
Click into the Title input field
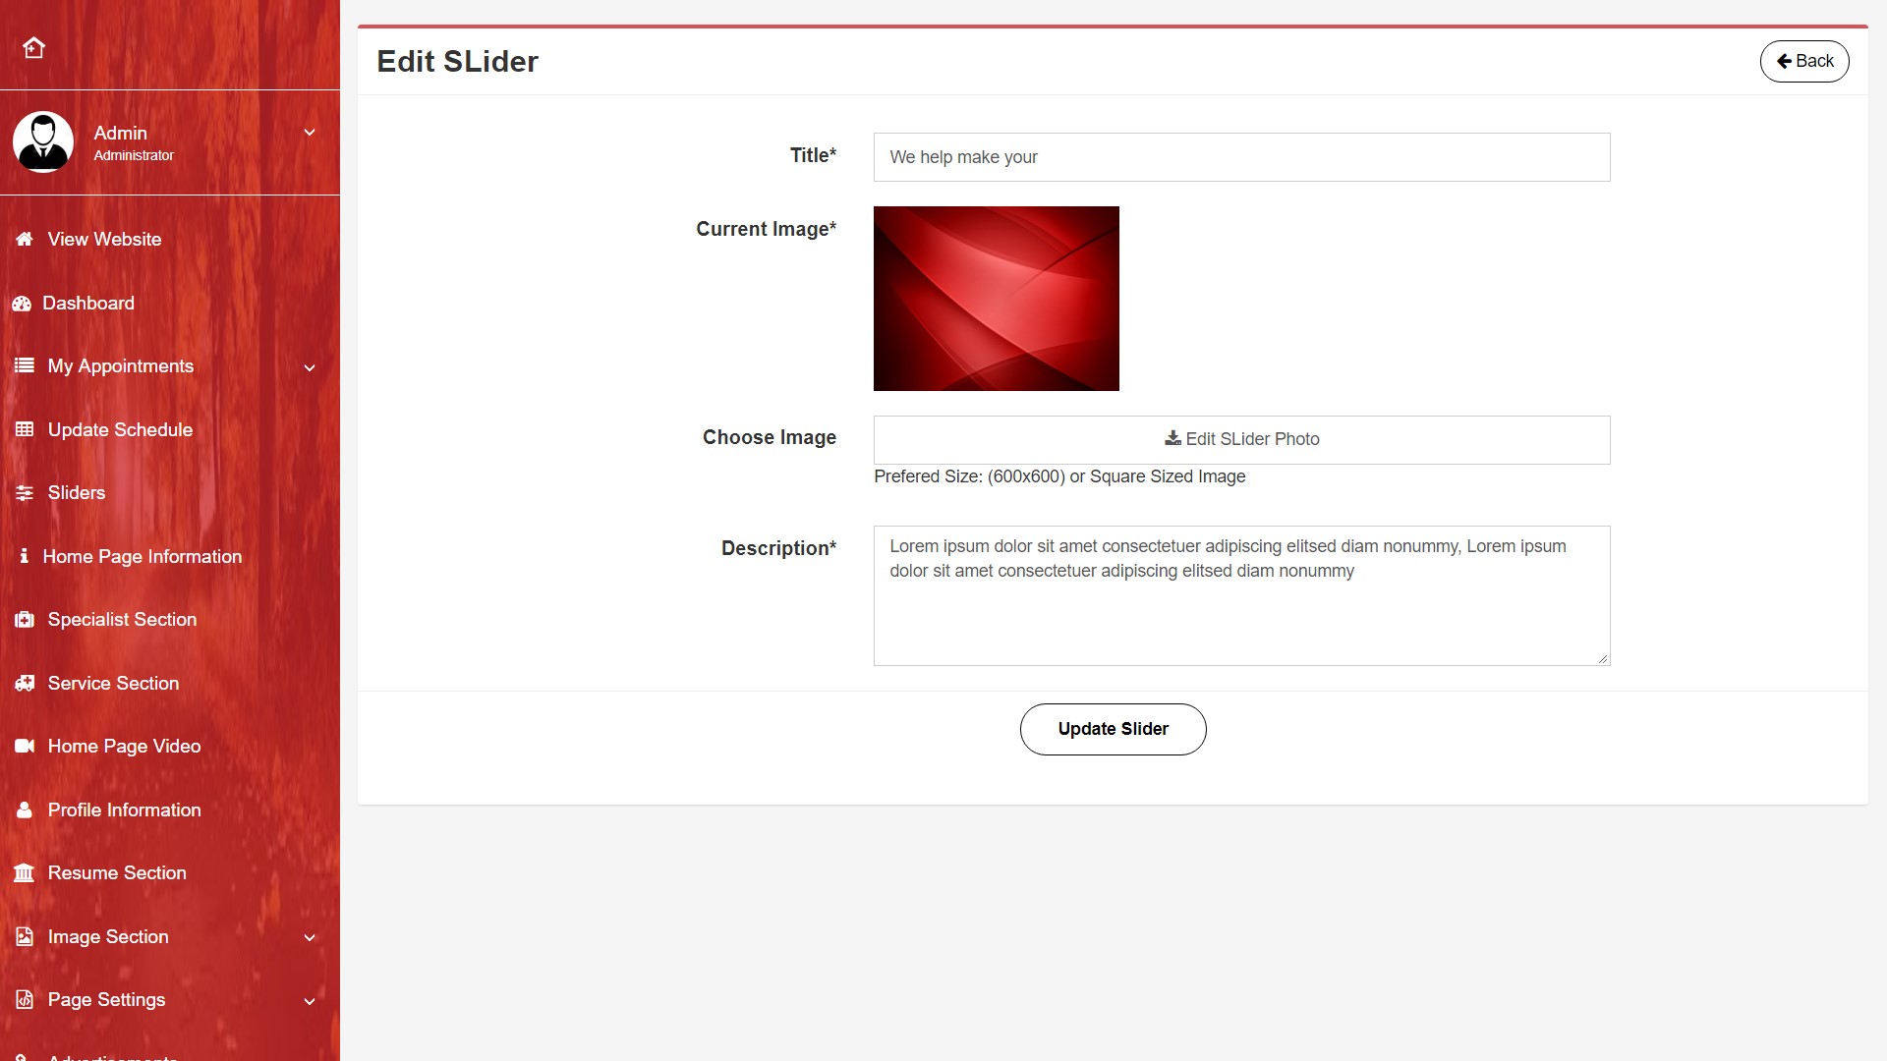pos(1241,157)
